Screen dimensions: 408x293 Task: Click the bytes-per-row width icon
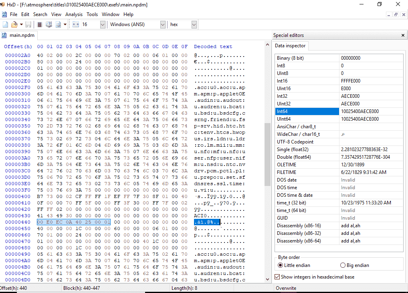(x=76, y=24)
